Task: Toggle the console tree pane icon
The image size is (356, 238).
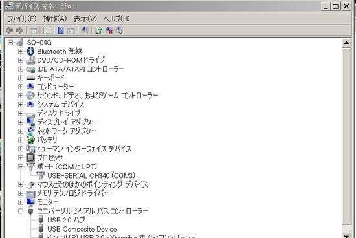Action: click(x=33, y=30)
